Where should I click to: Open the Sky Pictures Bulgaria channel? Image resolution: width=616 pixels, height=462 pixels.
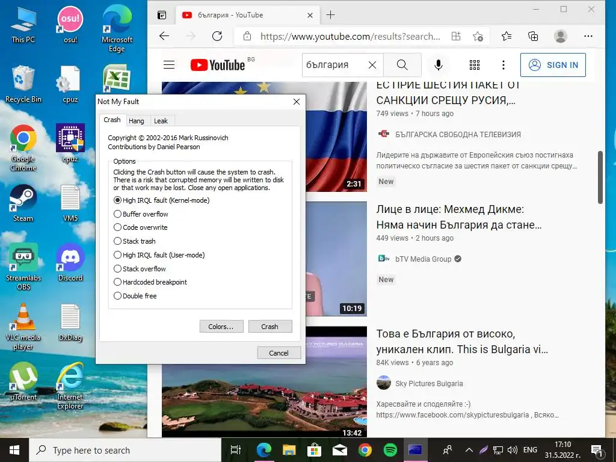pyautogui.click(x=429, y=383)
